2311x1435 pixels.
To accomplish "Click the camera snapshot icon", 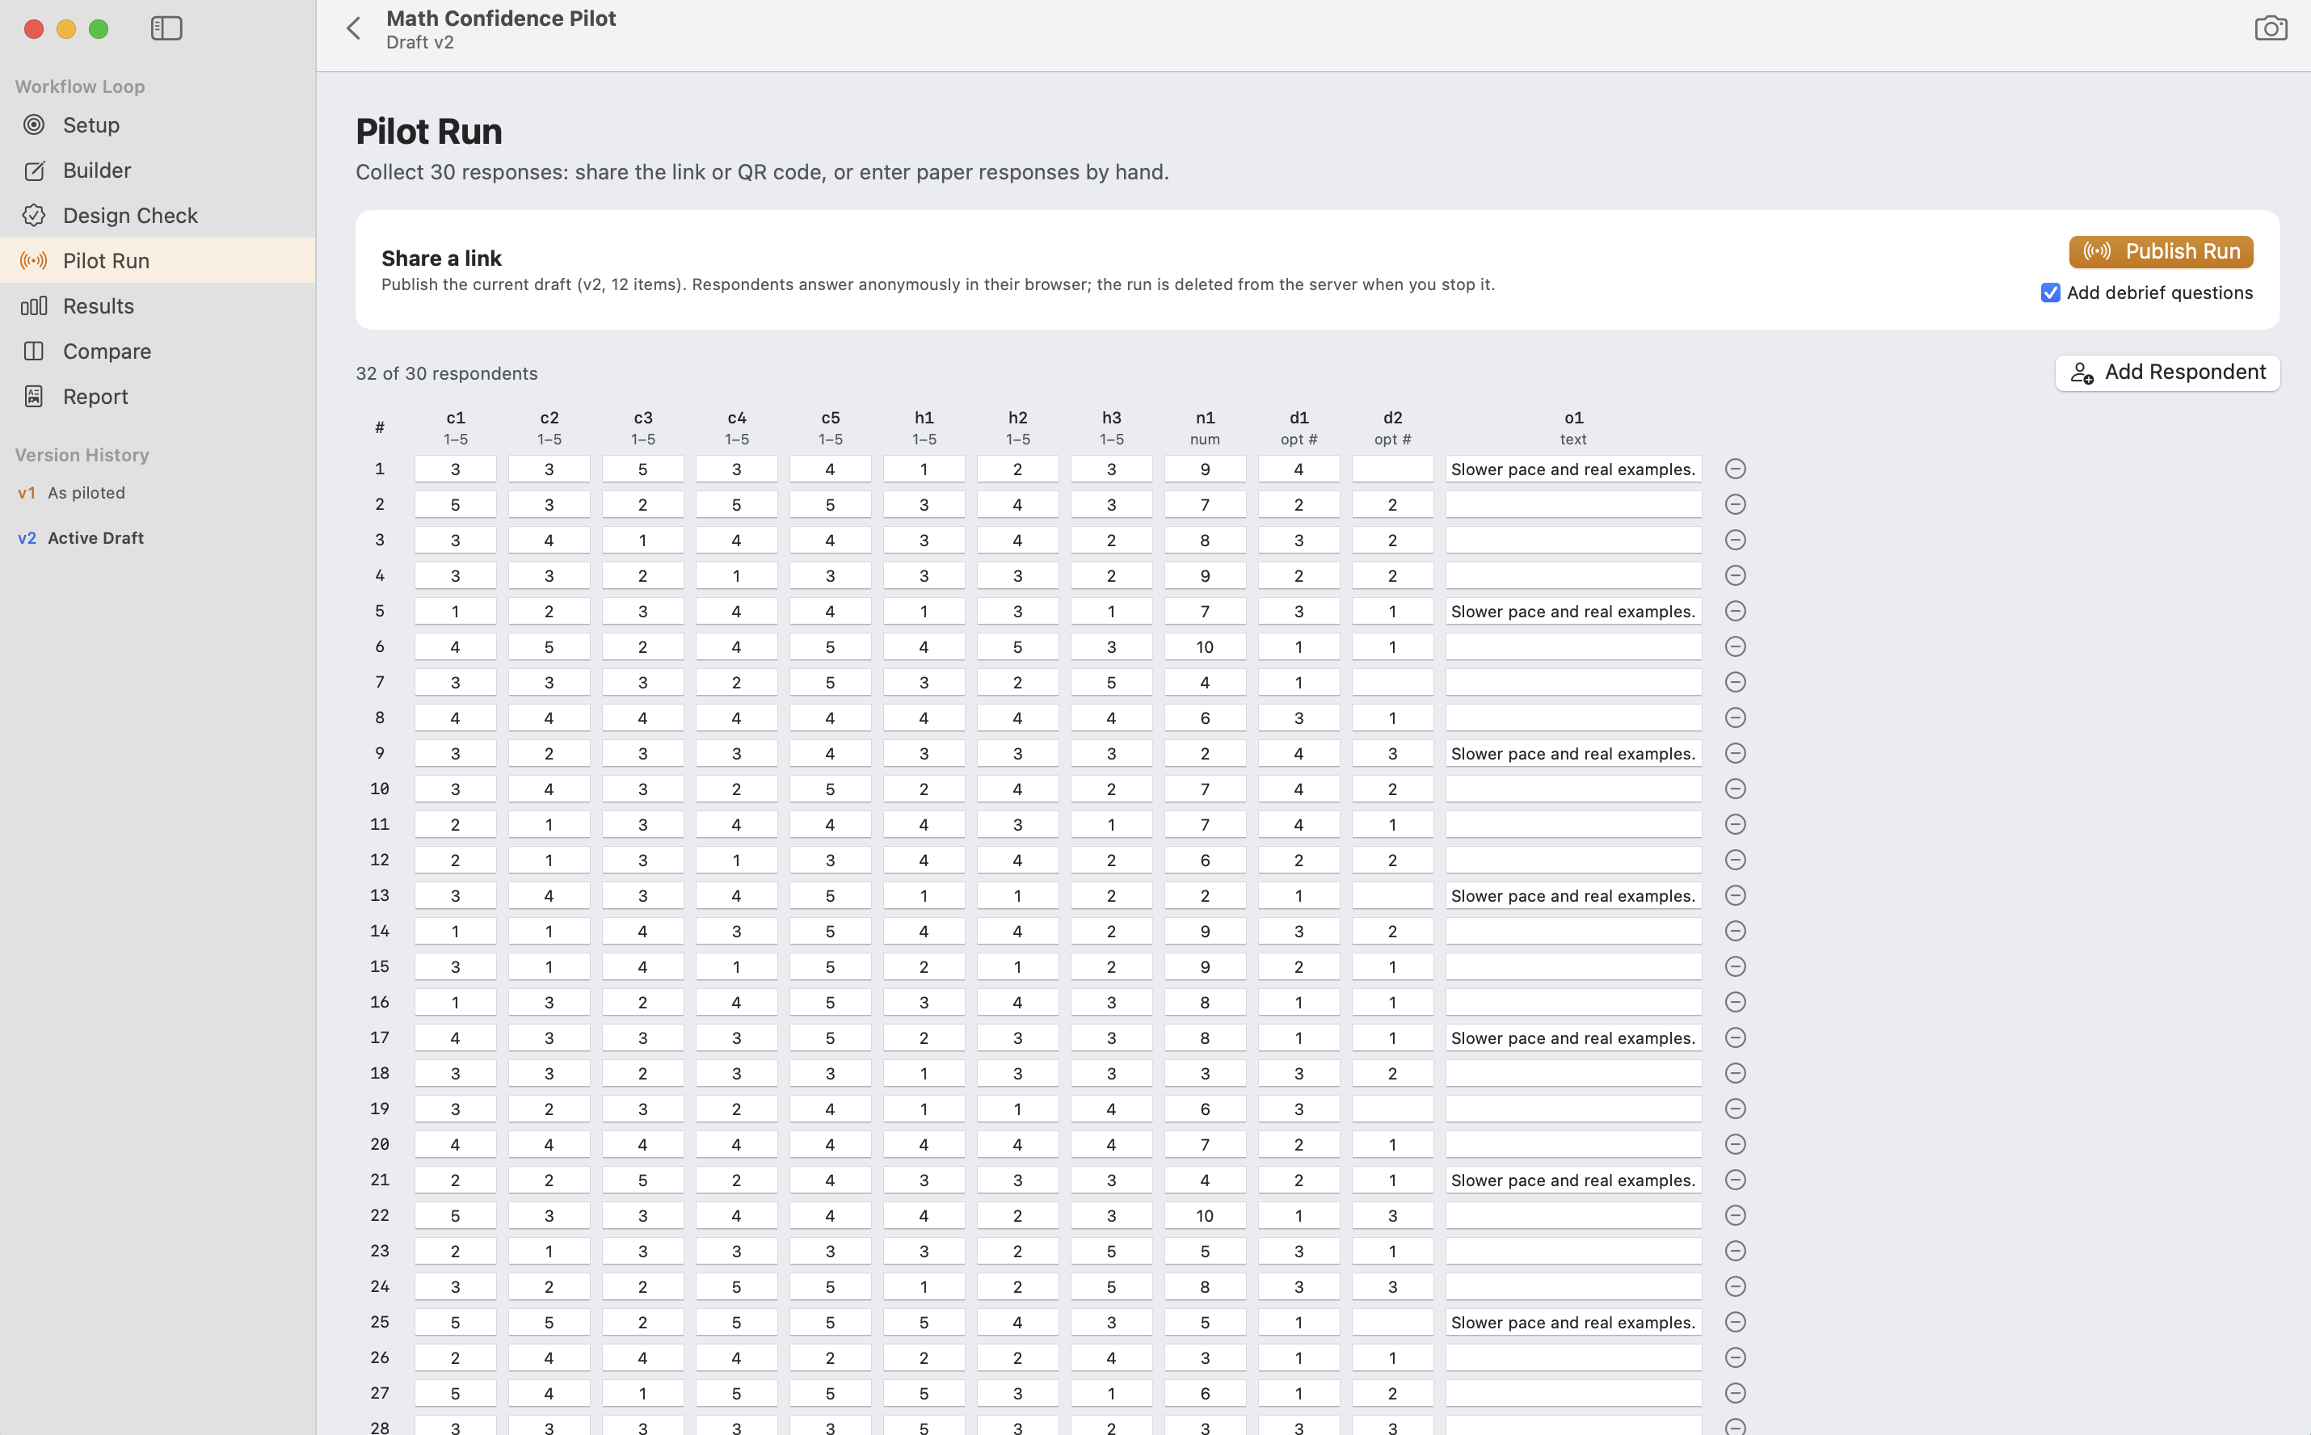I will 2270,28.
